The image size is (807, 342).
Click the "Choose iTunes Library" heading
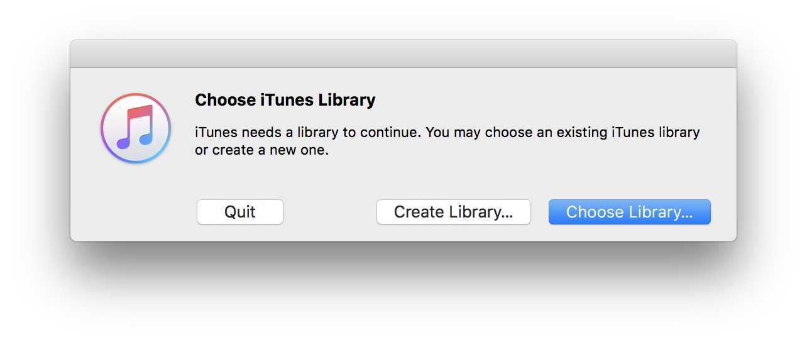coord(285,100)
